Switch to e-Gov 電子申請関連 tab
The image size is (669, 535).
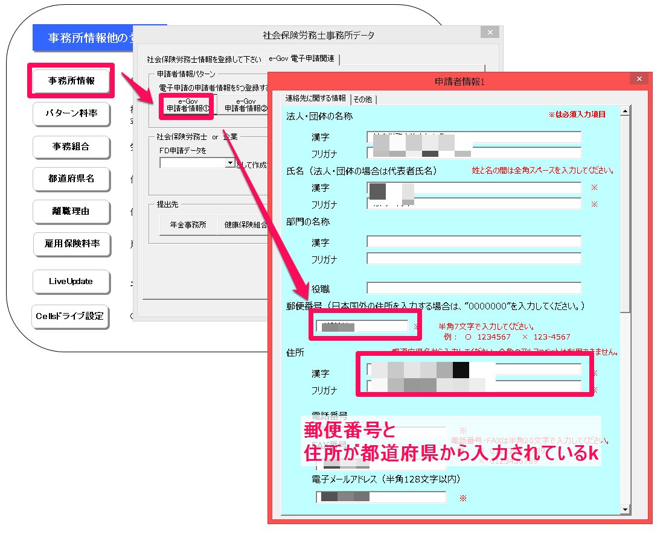tap(302, 59)
